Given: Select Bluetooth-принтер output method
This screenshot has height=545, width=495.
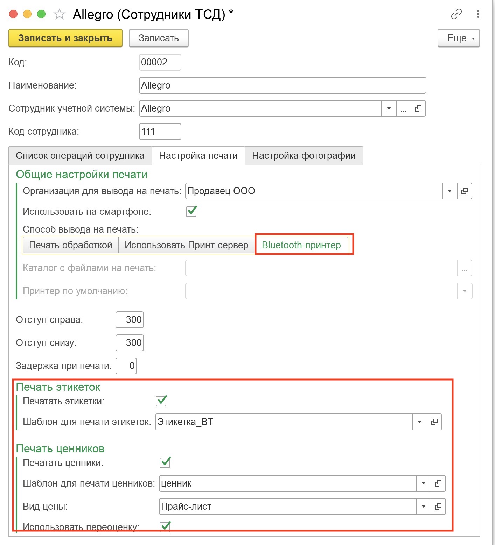Looking at the screenshot, I should tap(301, 245).
